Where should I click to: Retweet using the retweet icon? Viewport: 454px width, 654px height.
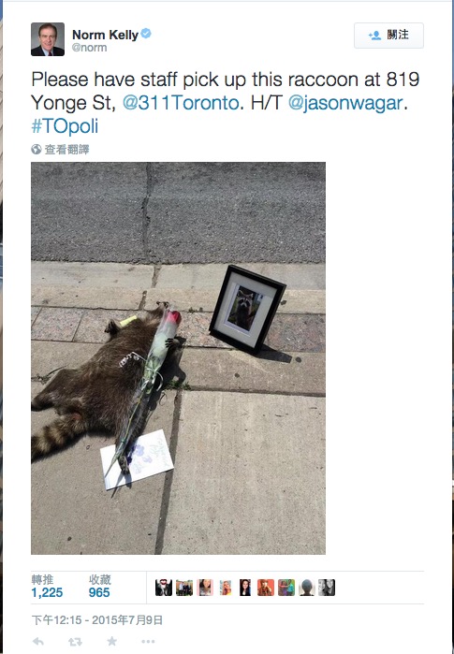pyautogui.click(x=75, y=642)
